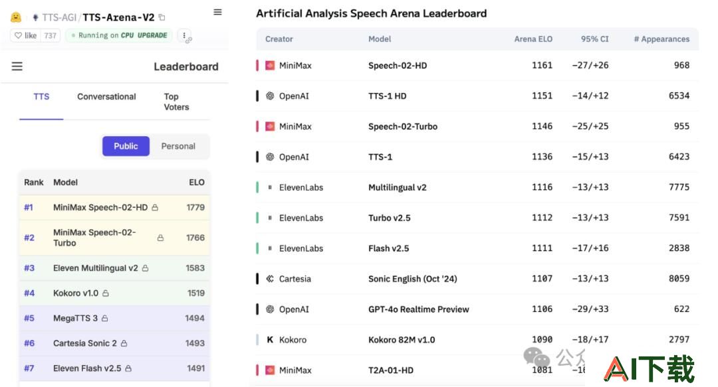Open the top hamburger menu beside TTS-Arena-V2
This screenshot has width=718, height=387.
[217, 12]
